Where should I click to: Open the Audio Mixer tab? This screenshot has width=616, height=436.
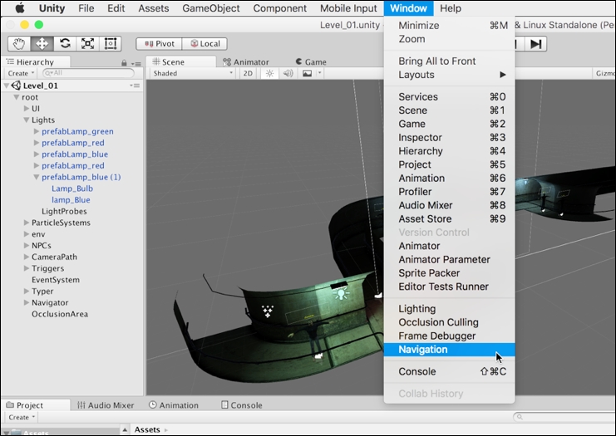click(x=106, y=405)
